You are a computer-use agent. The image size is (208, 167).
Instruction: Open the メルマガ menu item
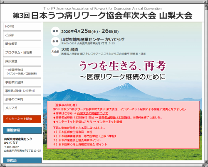click(22, 108)
